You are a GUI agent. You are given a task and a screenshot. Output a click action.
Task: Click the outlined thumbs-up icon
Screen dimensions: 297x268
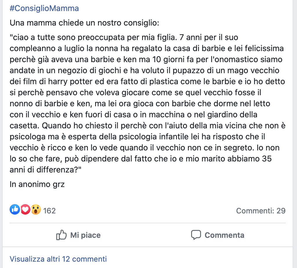(x=61, y=235)
